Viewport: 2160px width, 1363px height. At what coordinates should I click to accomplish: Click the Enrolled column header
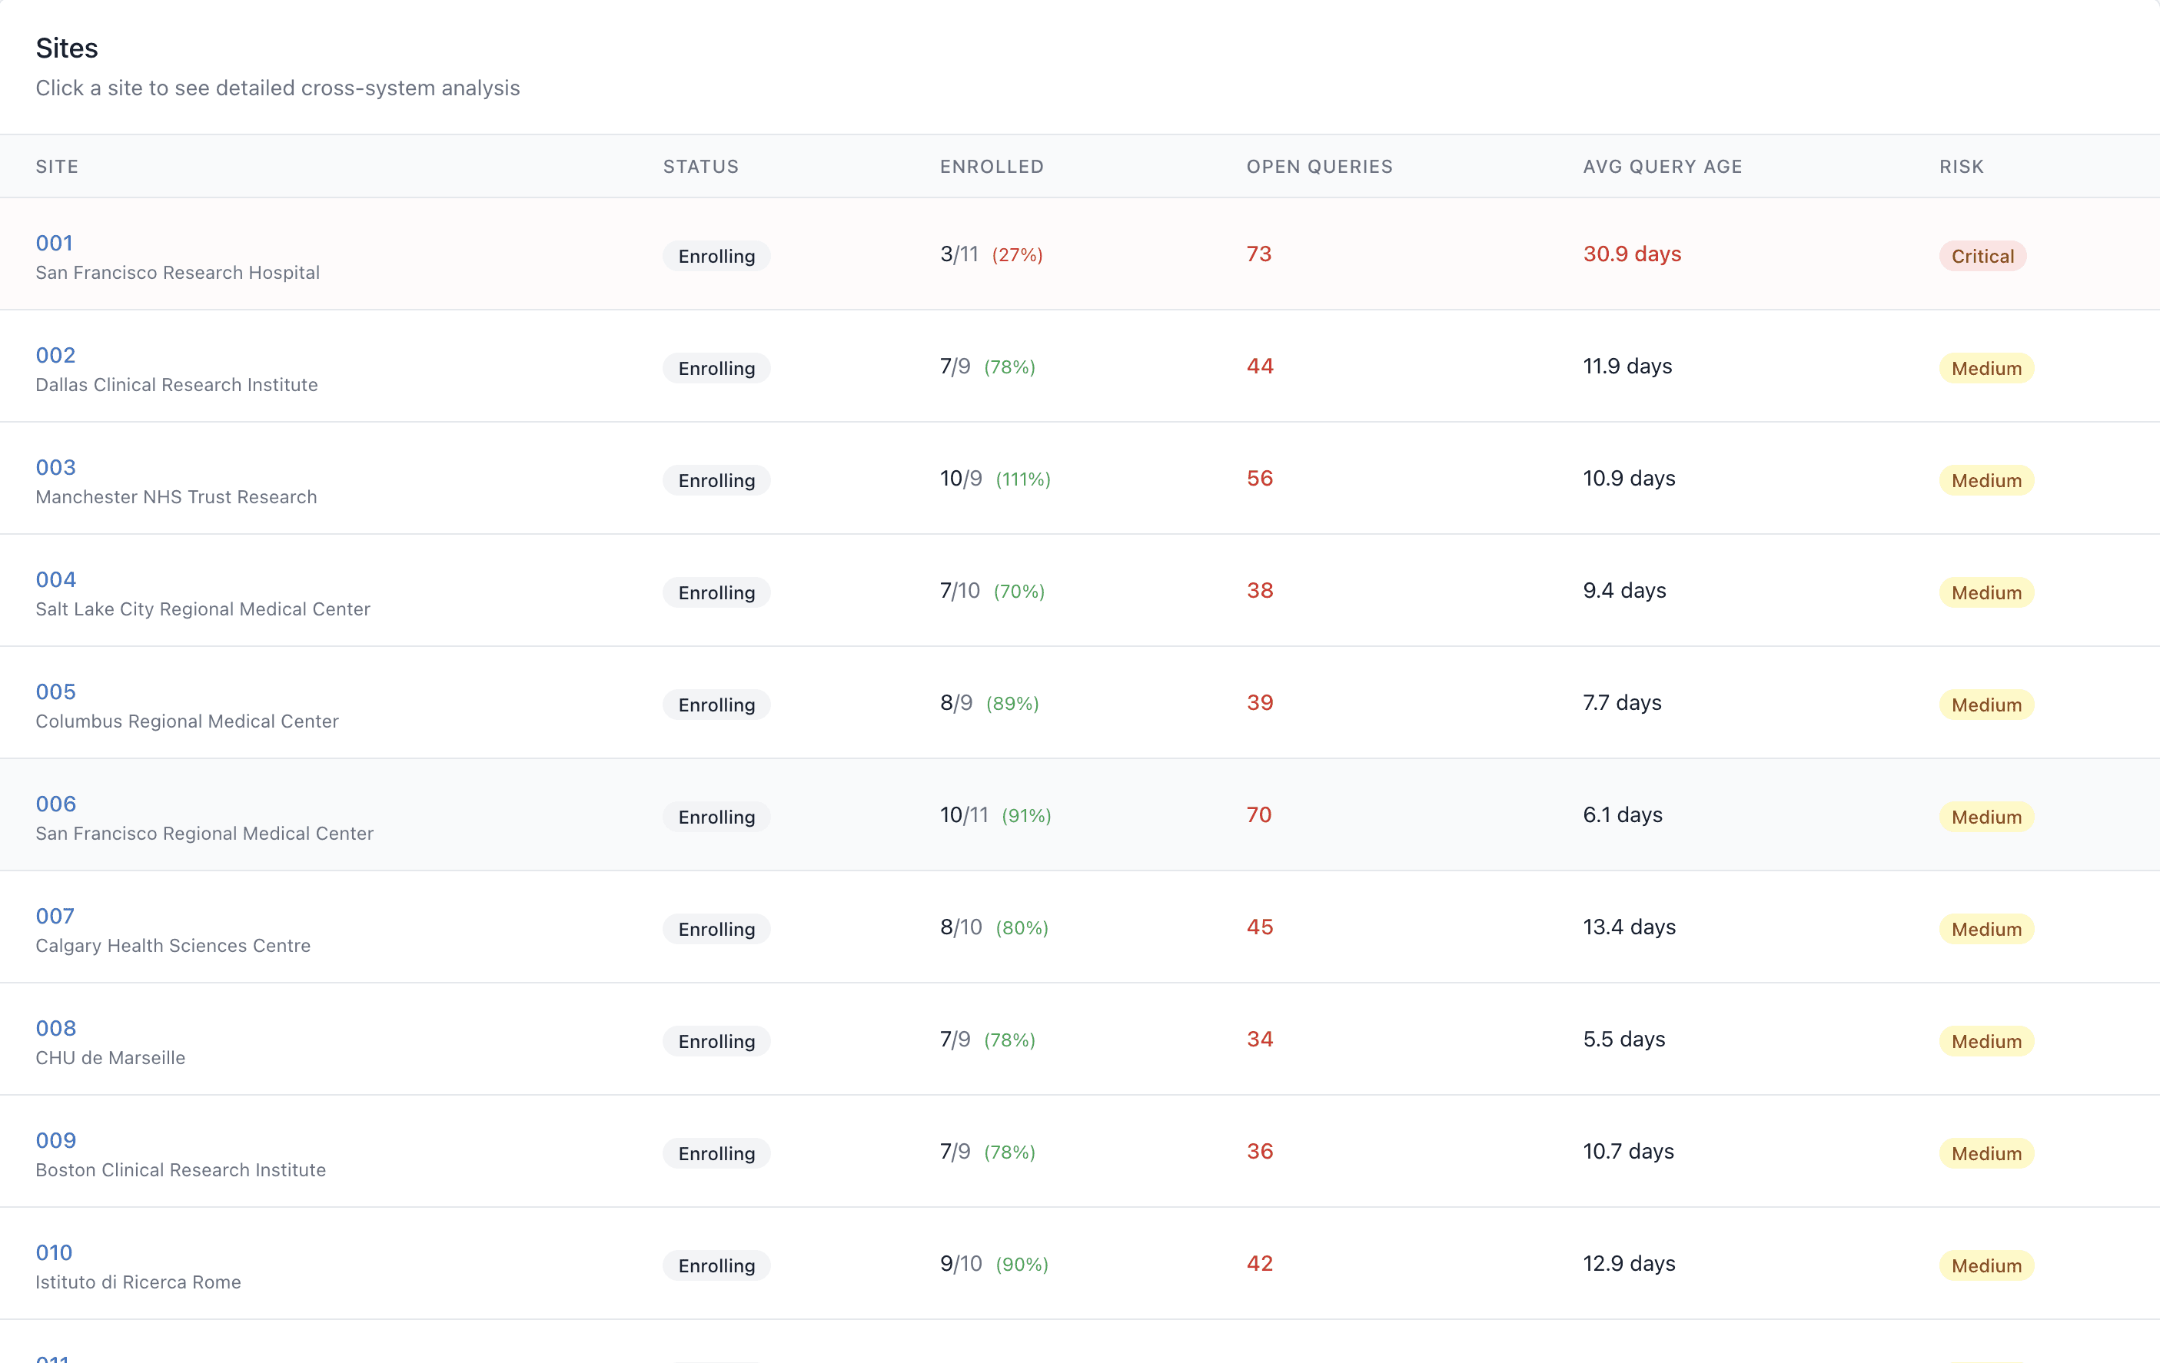tap(991, 167)
